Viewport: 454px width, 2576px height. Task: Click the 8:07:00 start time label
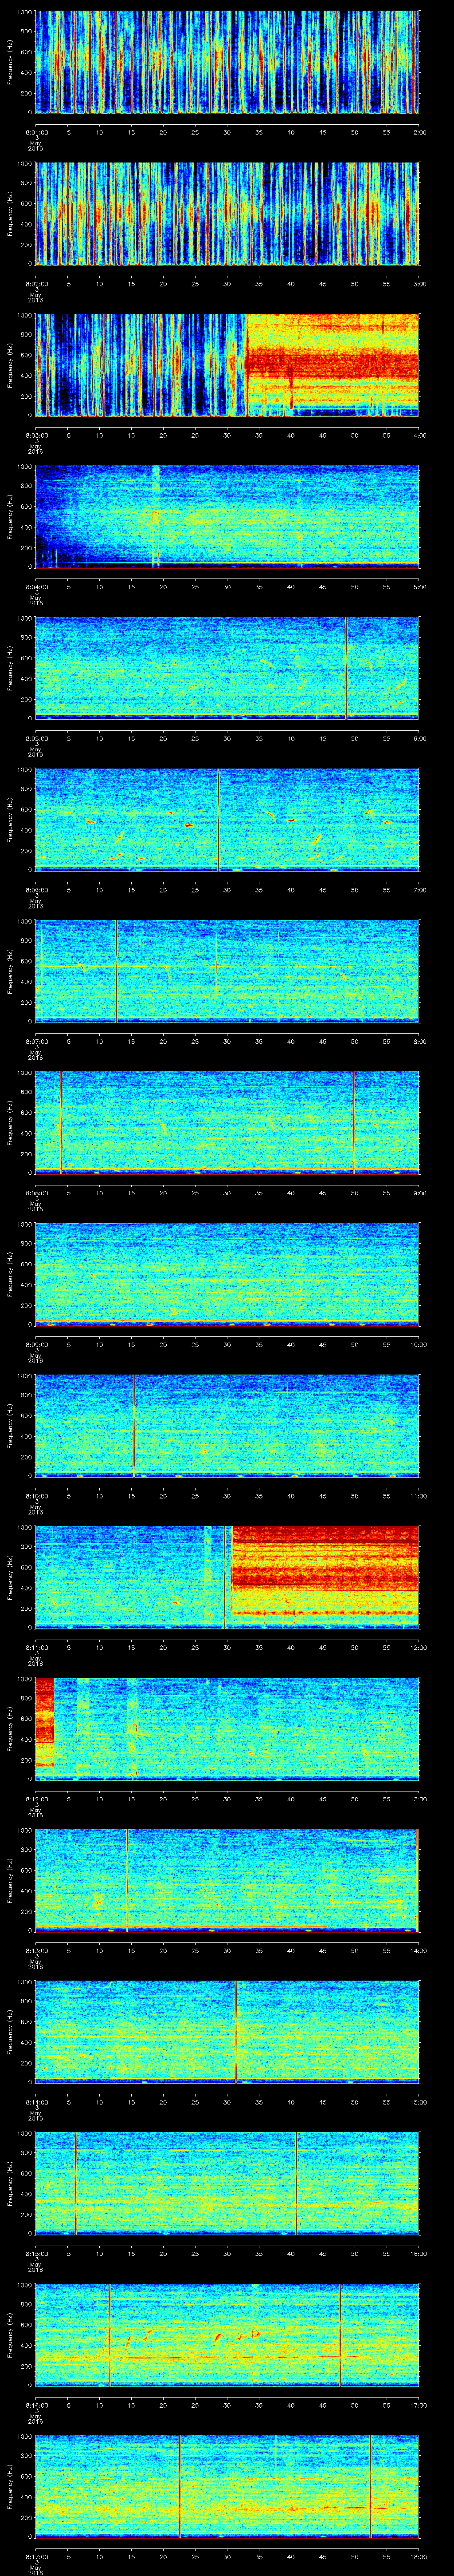[36, 1041]
